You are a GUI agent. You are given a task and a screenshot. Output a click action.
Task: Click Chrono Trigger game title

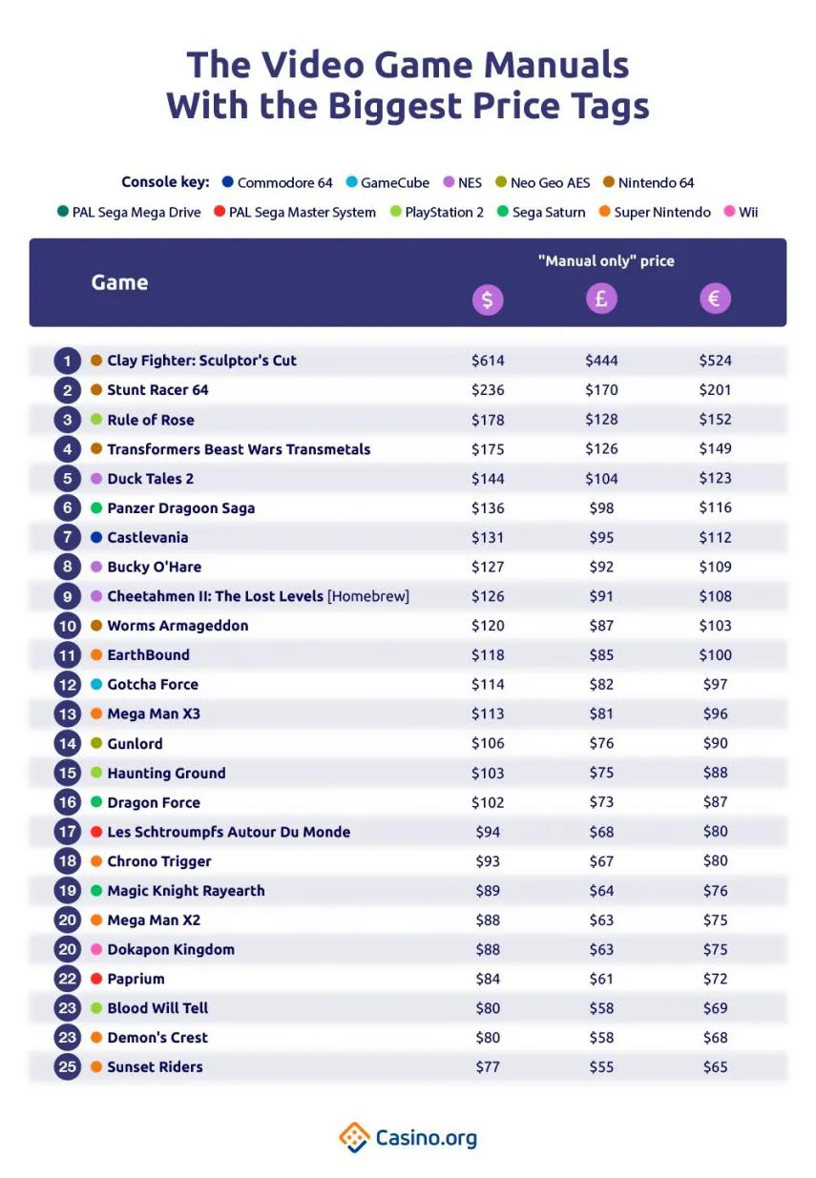click(x=159, y=861)
